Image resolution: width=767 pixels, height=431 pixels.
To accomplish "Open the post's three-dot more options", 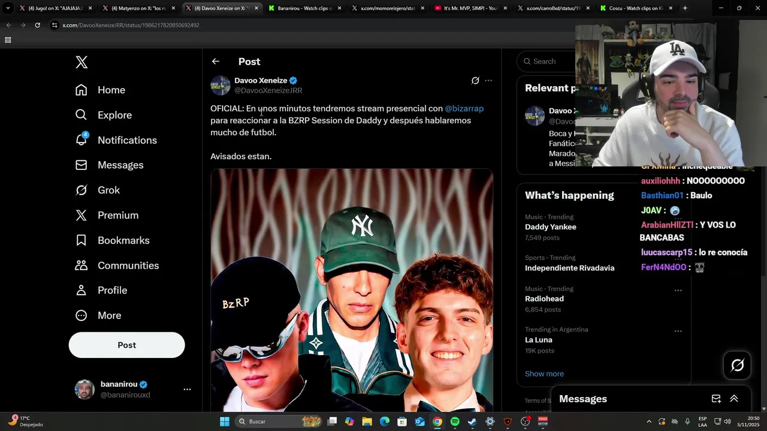I will pos(488,80).
